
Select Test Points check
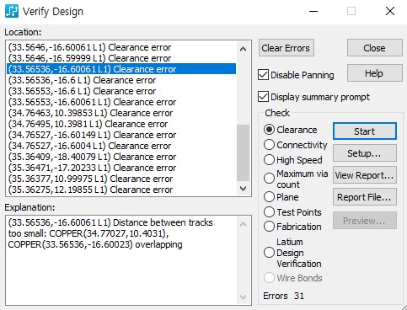pyautogui.click(x=269, y=212)
